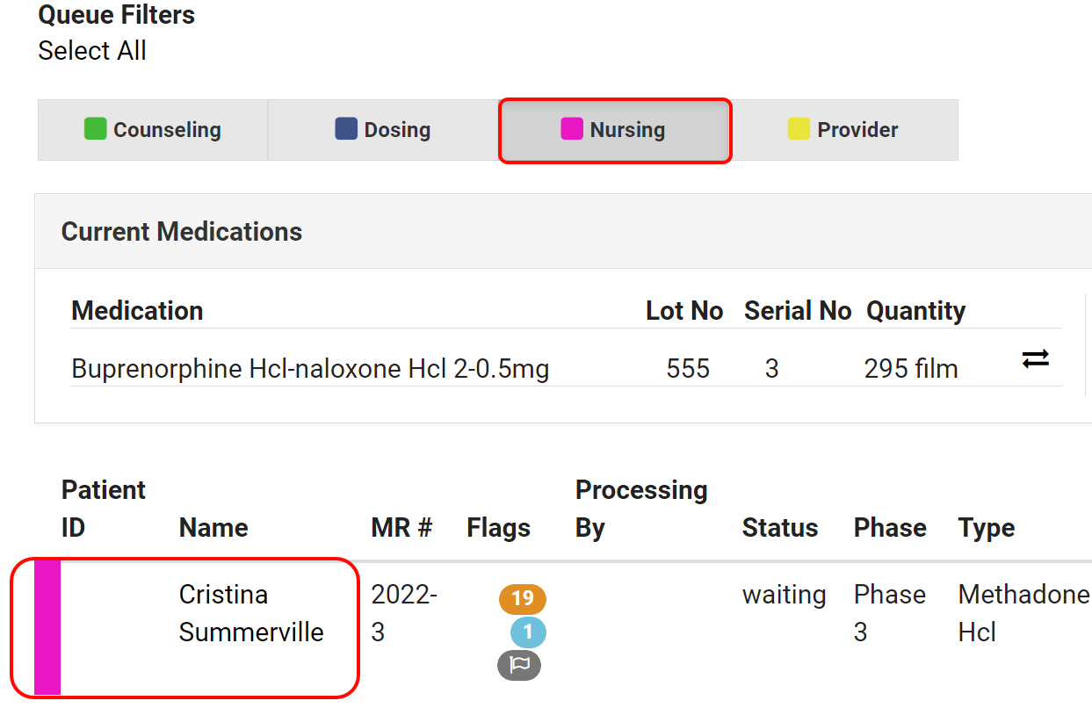Click the orange 19 flag badge
Viewport: 1092px width, 708px height.
click(x=522, y=599)
